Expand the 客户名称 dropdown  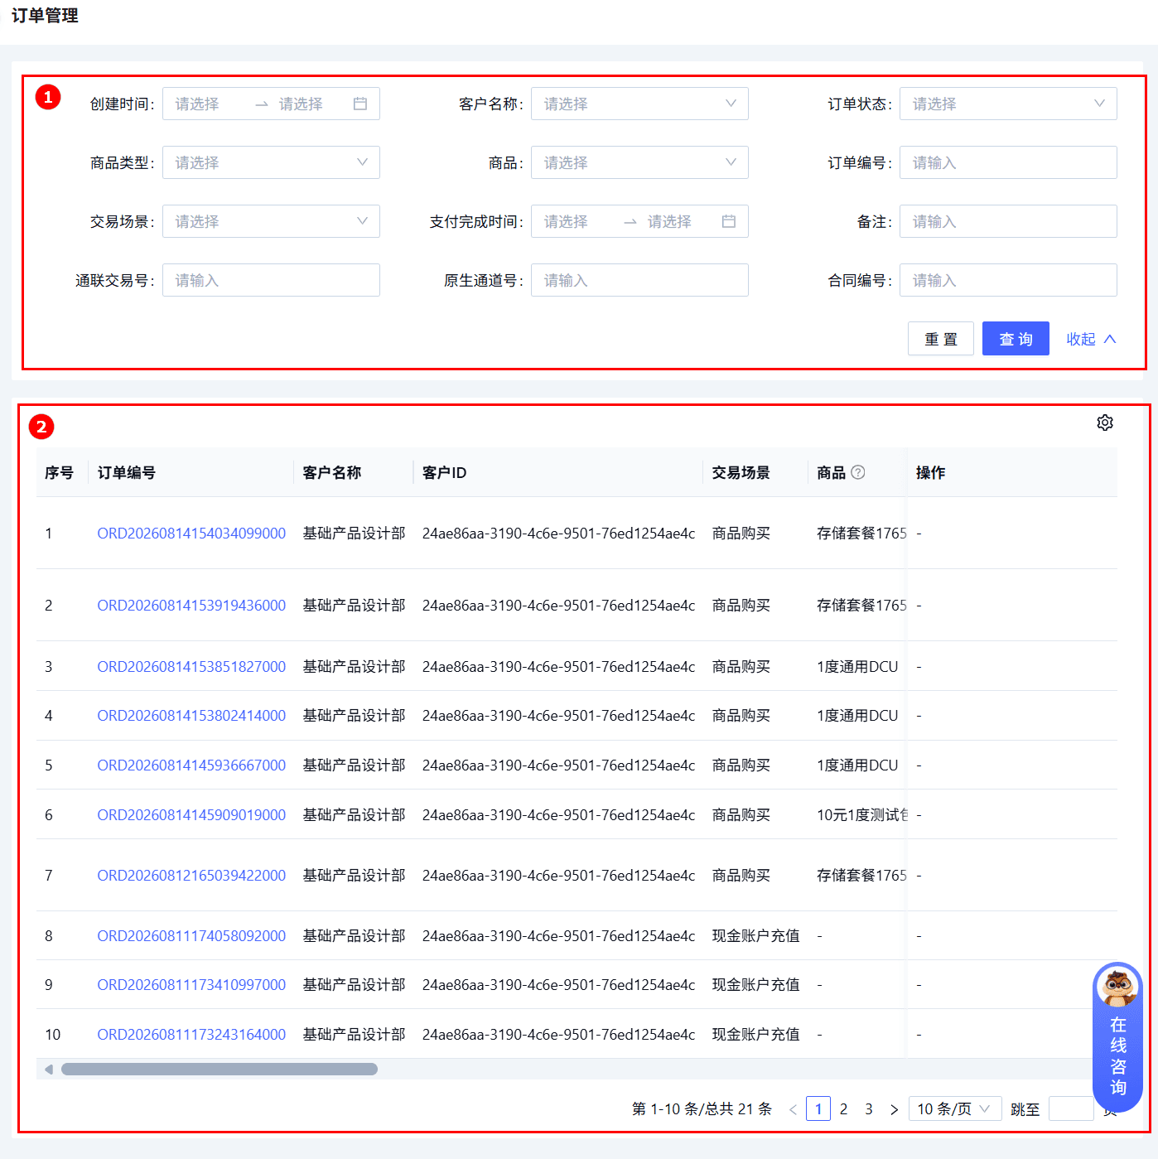(639, 104)
